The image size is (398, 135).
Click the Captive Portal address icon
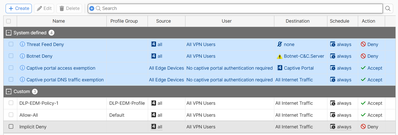[x=280, y=68]
